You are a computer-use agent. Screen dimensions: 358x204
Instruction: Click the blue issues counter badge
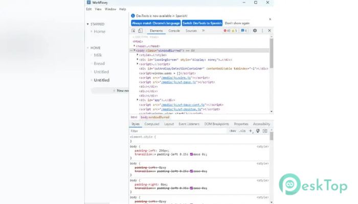244,31
